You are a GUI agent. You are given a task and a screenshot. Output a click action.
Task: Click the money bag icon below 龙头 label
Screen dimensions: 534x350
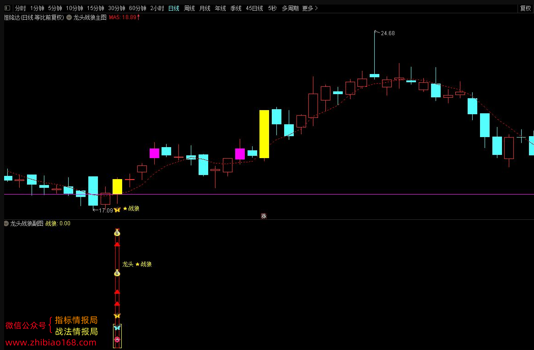click(x=117, y=273)
